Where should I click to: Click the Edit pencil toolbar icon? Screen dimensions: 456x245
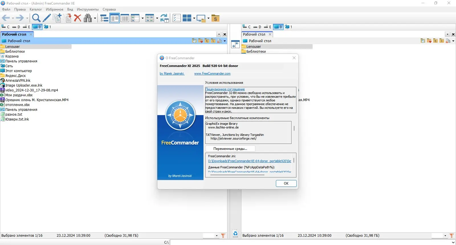[47, 18]
